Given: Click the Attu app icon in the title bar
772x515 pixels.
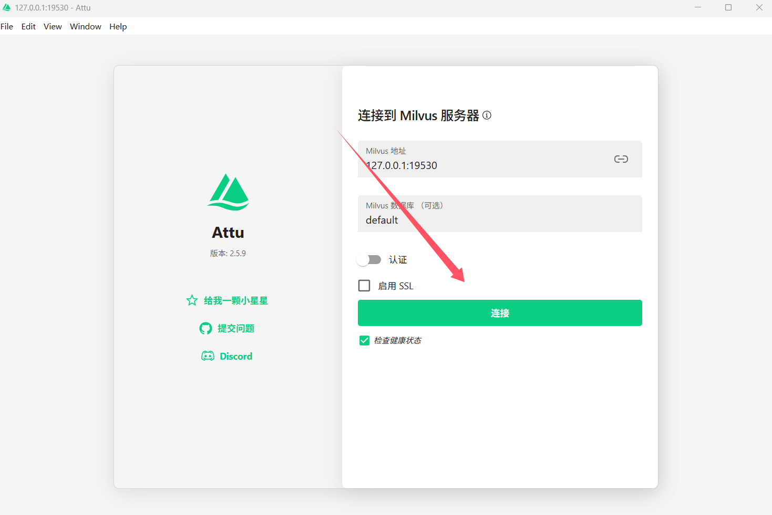Looking at the screenshot, I should pos(6,7).
